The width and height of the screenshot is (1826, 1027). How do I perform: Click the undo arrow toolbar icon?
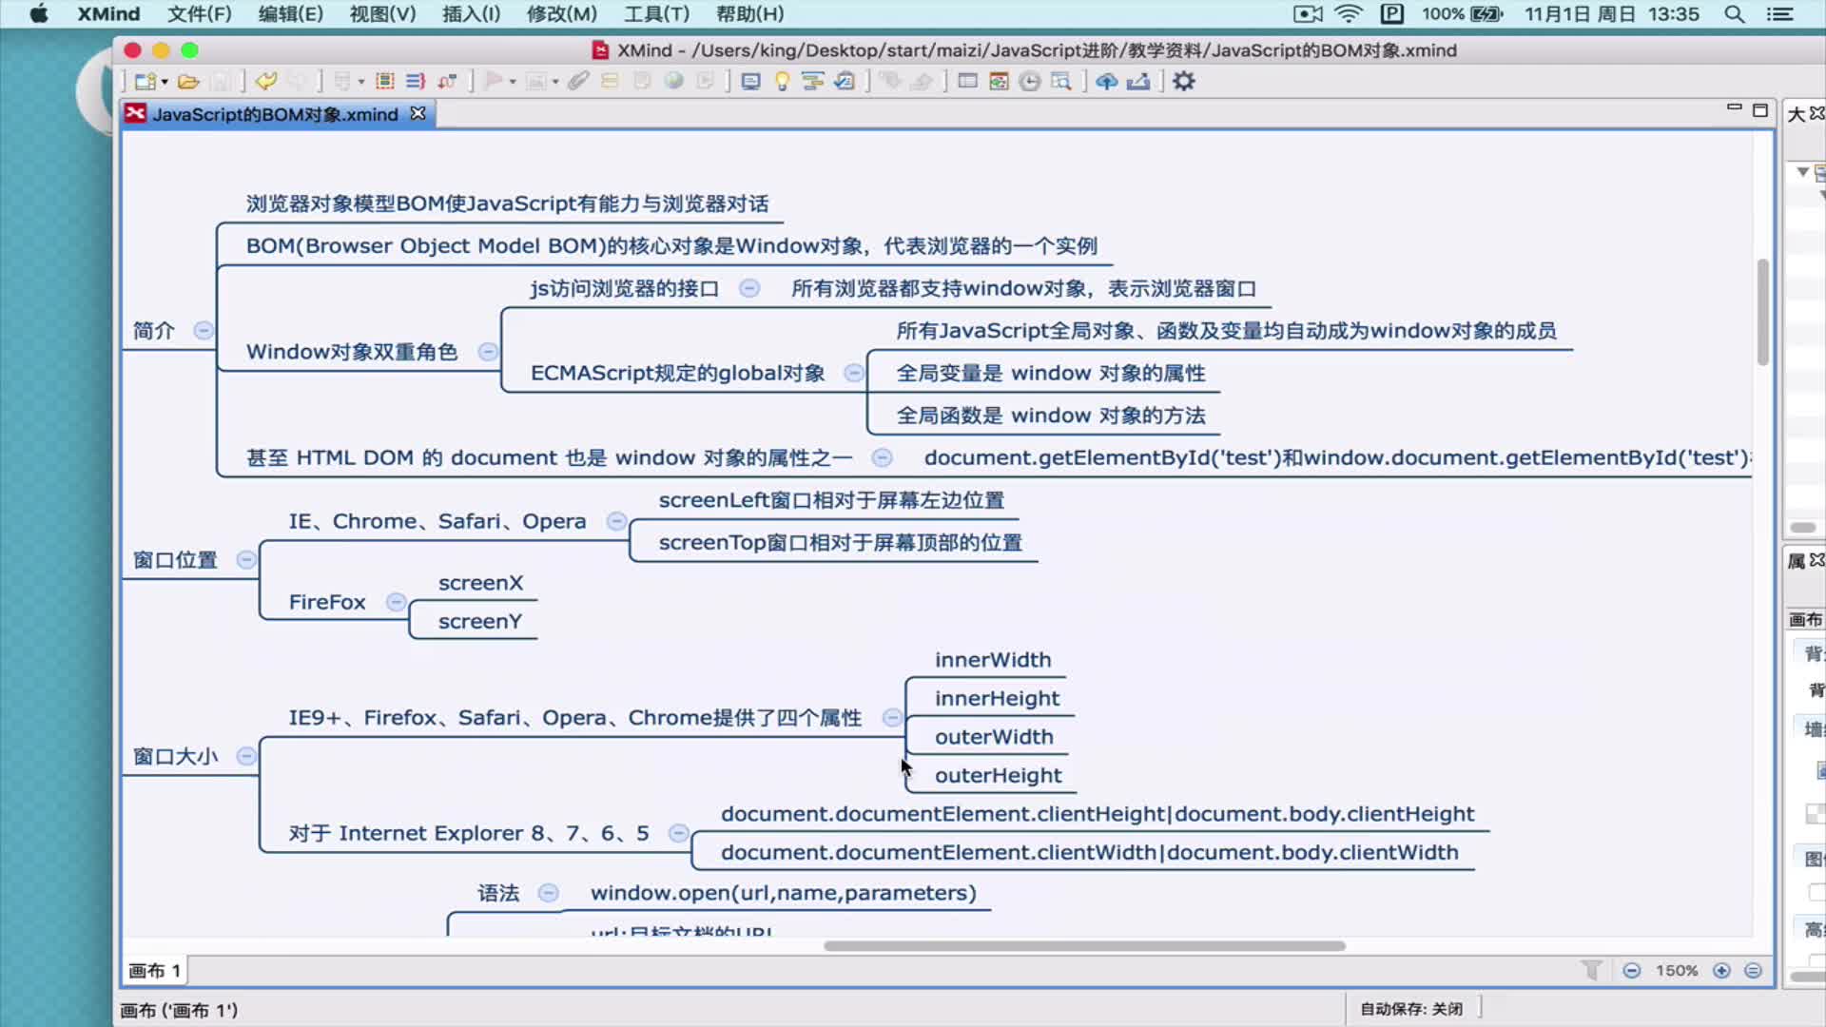click(x=266, y=82)
